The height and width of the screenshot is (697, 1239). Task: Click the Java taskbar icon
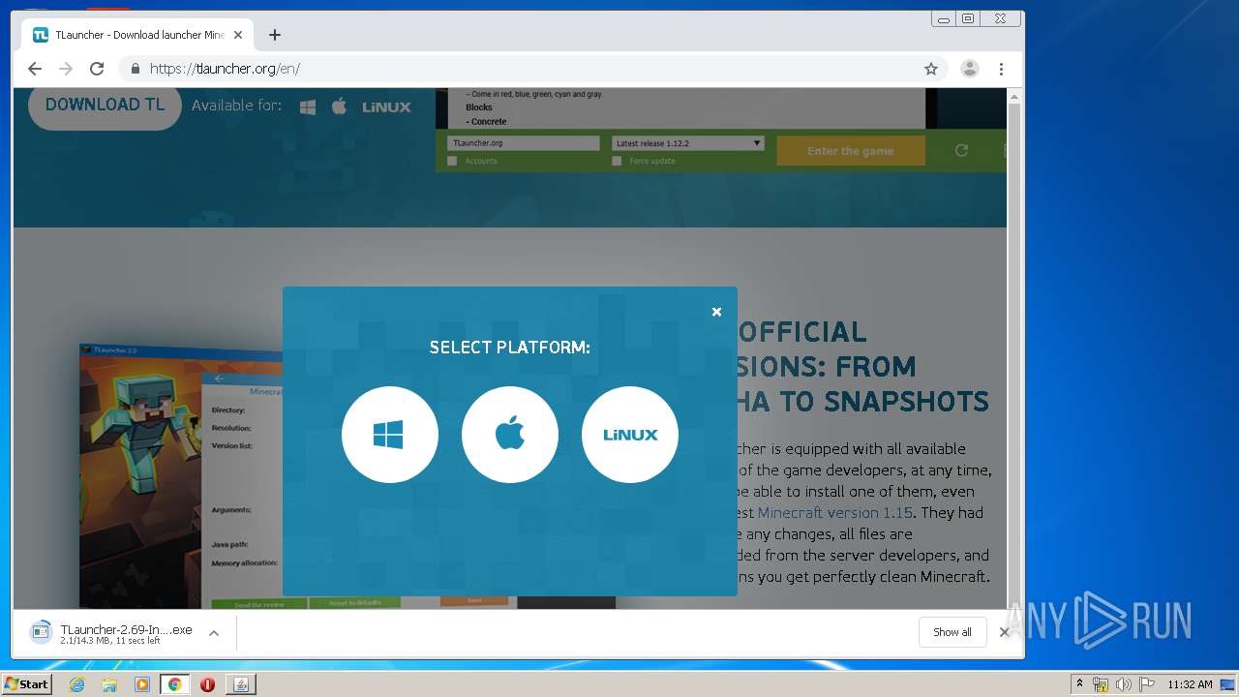(x=241, y=684)
